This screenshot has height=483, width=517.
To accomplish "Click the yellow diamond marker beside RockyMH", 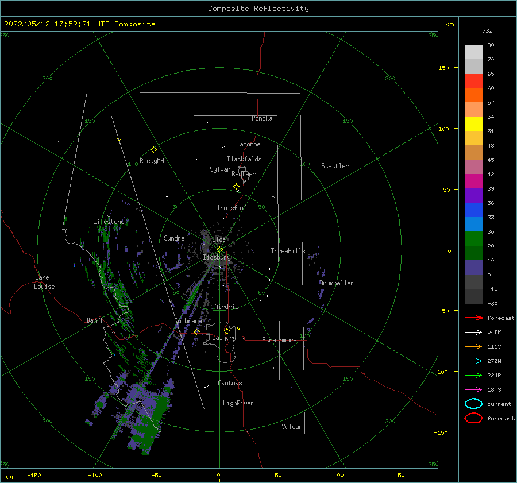I will coord(153,150).
